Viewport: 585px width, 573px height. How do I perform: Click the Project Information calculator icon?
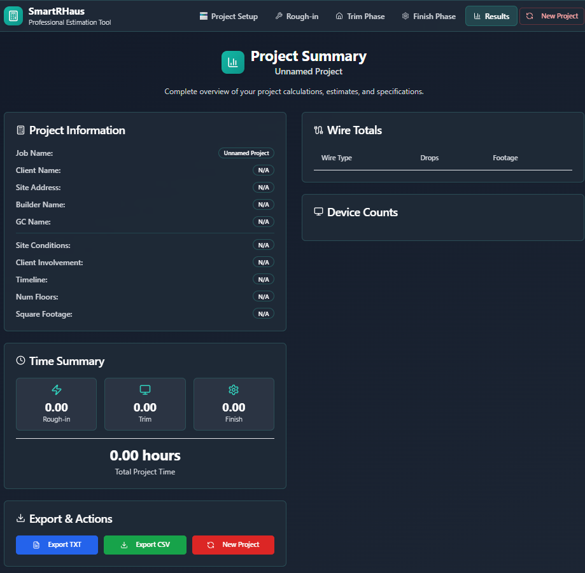tap(21, 130)
